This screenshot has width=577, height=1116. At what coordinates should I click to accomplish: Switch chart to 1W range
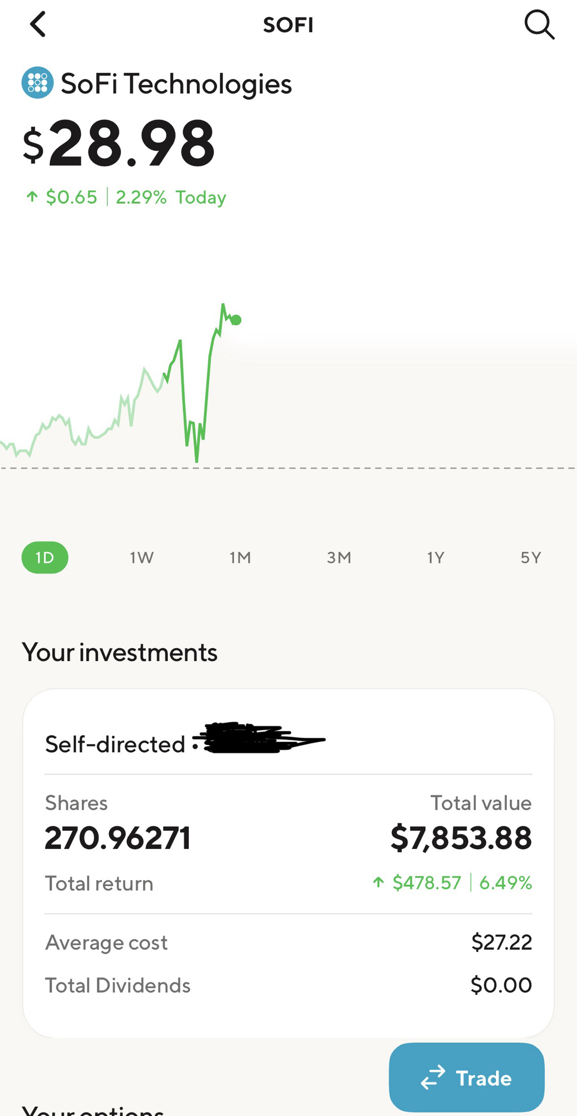coord(142,557)
